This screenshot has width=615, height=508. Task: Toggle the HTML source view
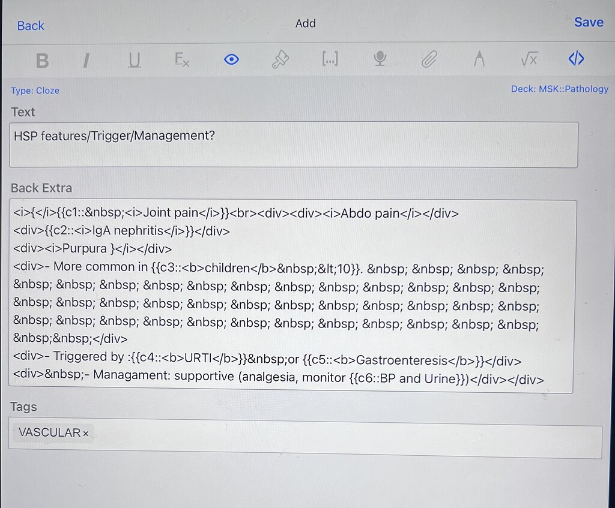click(575, 58)
